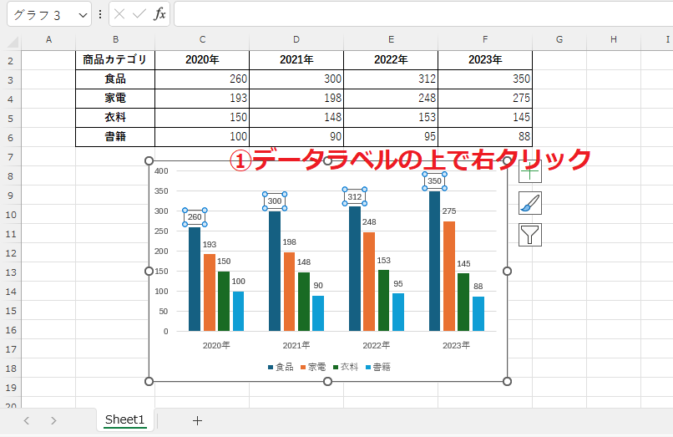Screen dimensions: 673x437
Task: Click the next sheet navigation arrow
Action: 53,420
